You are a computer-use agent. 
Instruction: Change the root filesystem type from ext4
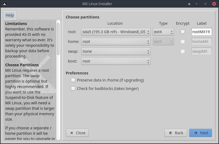[163, 32]
